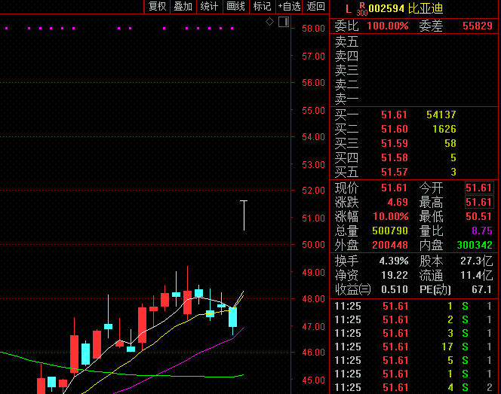Click the 买二 bid price 51.60
501x394 pixels.
point(395,130)
